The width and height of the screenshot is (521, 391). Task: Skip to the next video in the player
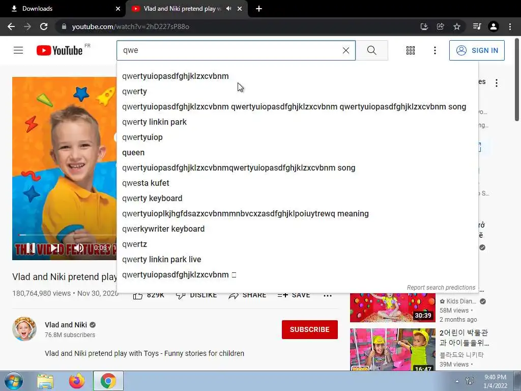[54, 248]
